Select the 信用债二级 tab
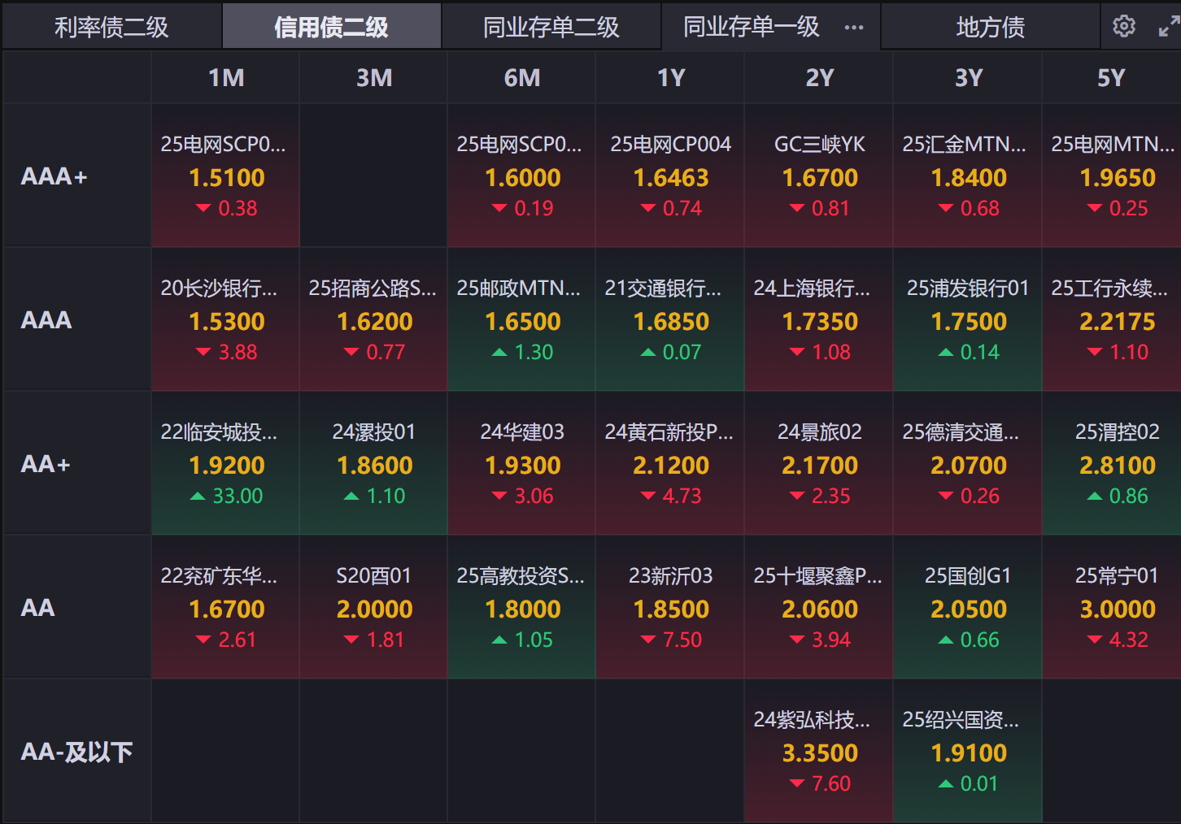1181x824 pixels. pos(331,28)
